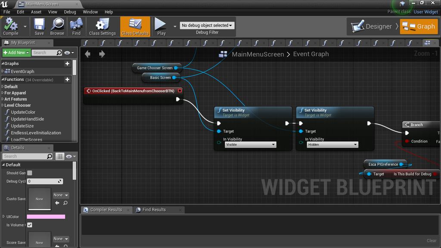Open Custo Save None asset dropdown

coord(61,195)
